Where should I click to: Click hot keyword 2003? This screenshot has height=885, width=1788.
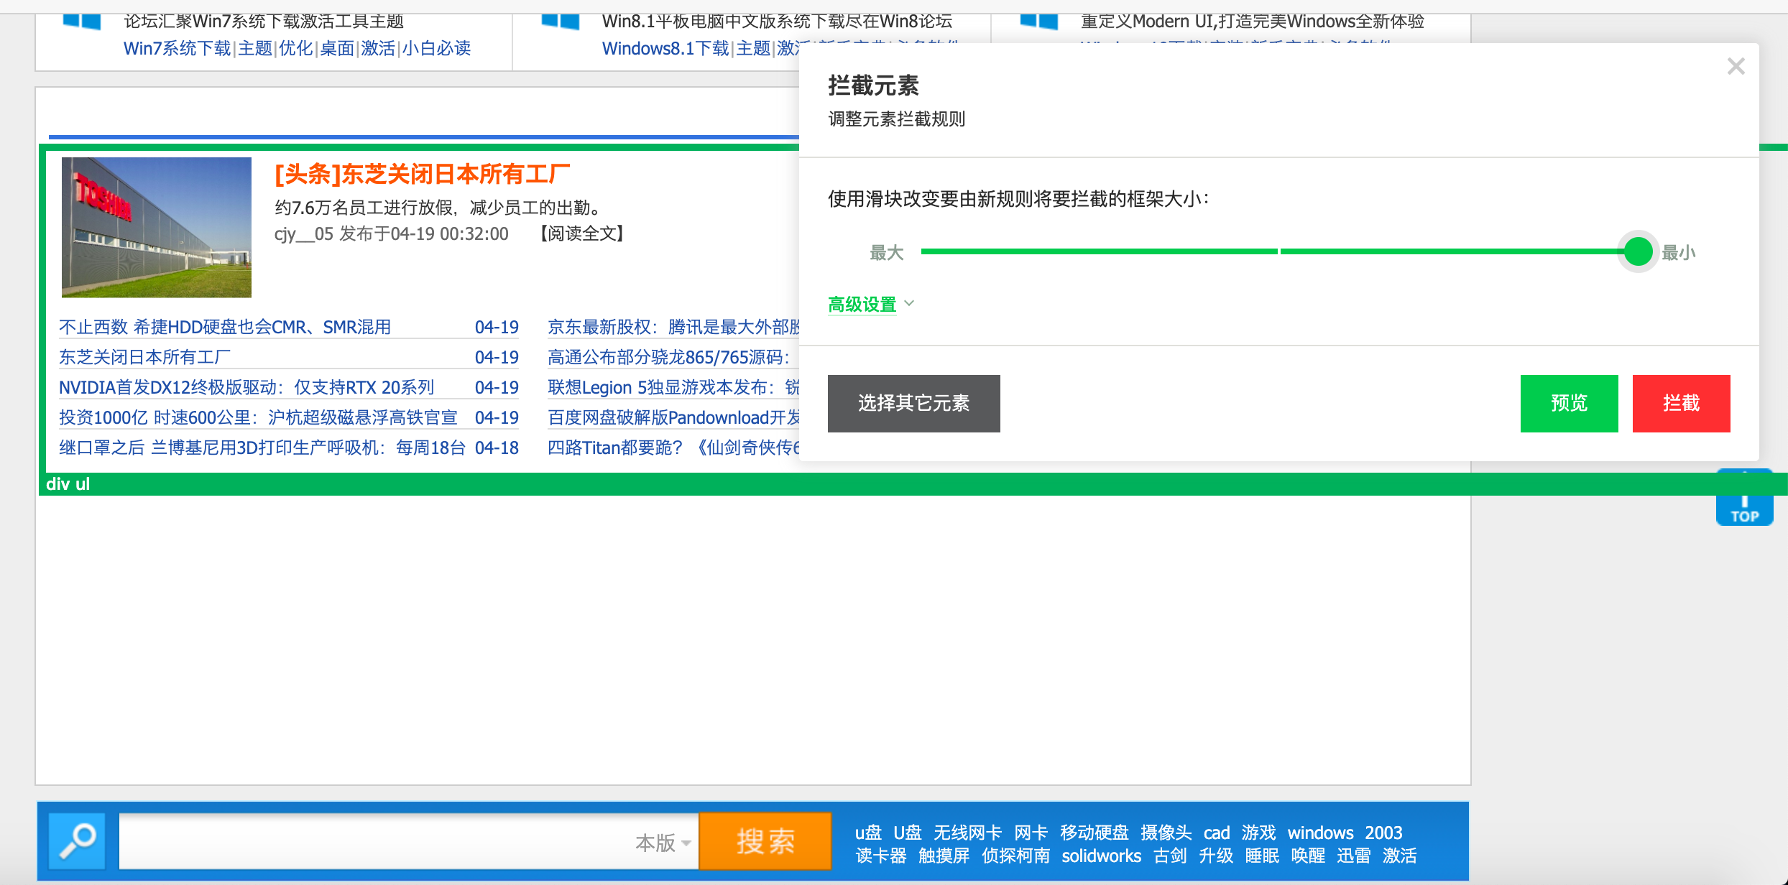[x=1383, y=833]
